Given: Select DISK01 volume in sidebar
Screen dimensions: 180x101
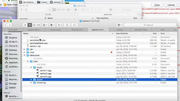Looking at the screenshot, I should [11, 88].
